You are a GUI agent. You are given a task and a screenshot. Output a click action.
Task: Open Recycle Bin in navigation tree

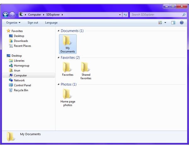pyautogui.click(x=21, y=90)
